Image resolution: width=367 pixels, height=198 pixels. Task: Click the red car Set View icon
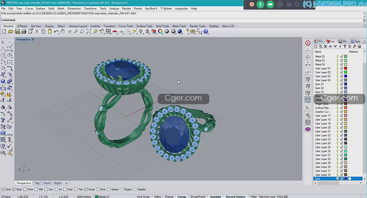point(115,31)
